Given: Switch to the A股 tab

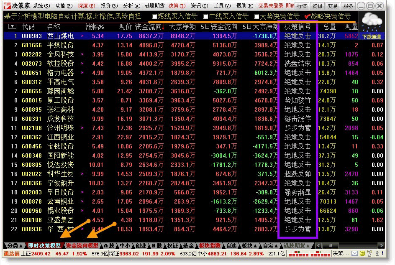Looking at the screenshot, I should pyautogui.click(x=109, y=246).
